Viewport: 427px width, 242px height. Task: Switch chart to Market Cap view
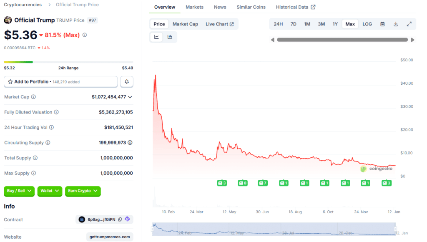(185, 24)
